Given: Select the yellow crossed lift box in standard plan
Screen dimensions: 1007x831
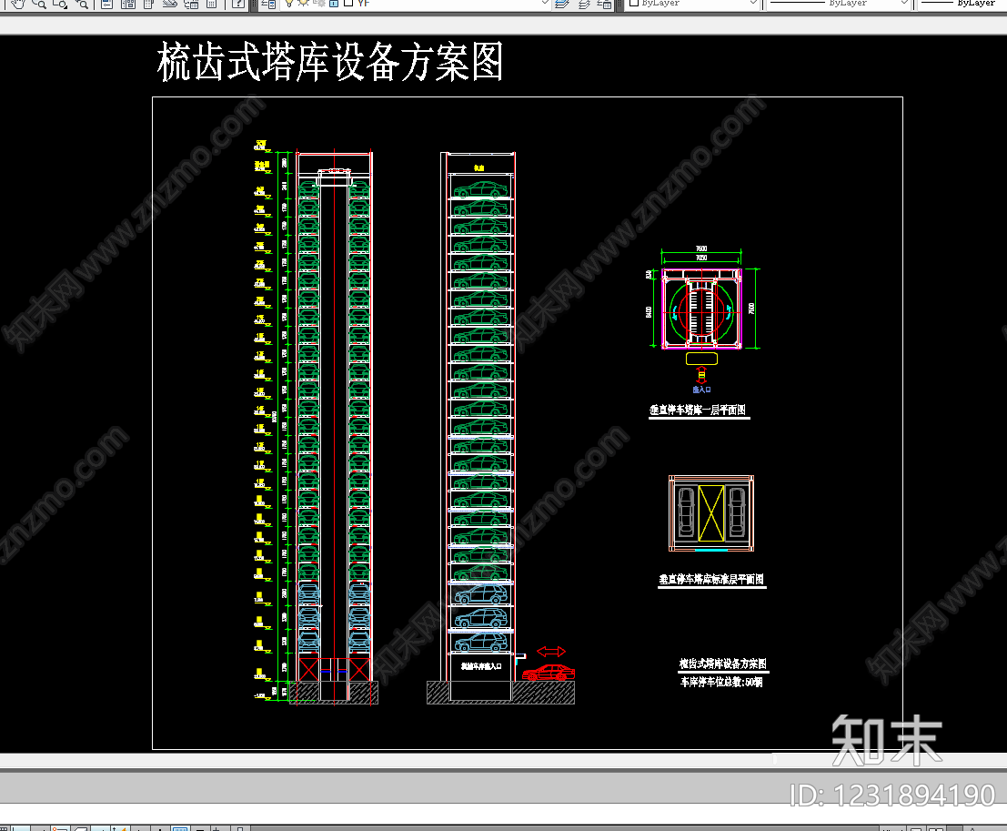Looking at the screenshot, I should click(x=711, y=512).
